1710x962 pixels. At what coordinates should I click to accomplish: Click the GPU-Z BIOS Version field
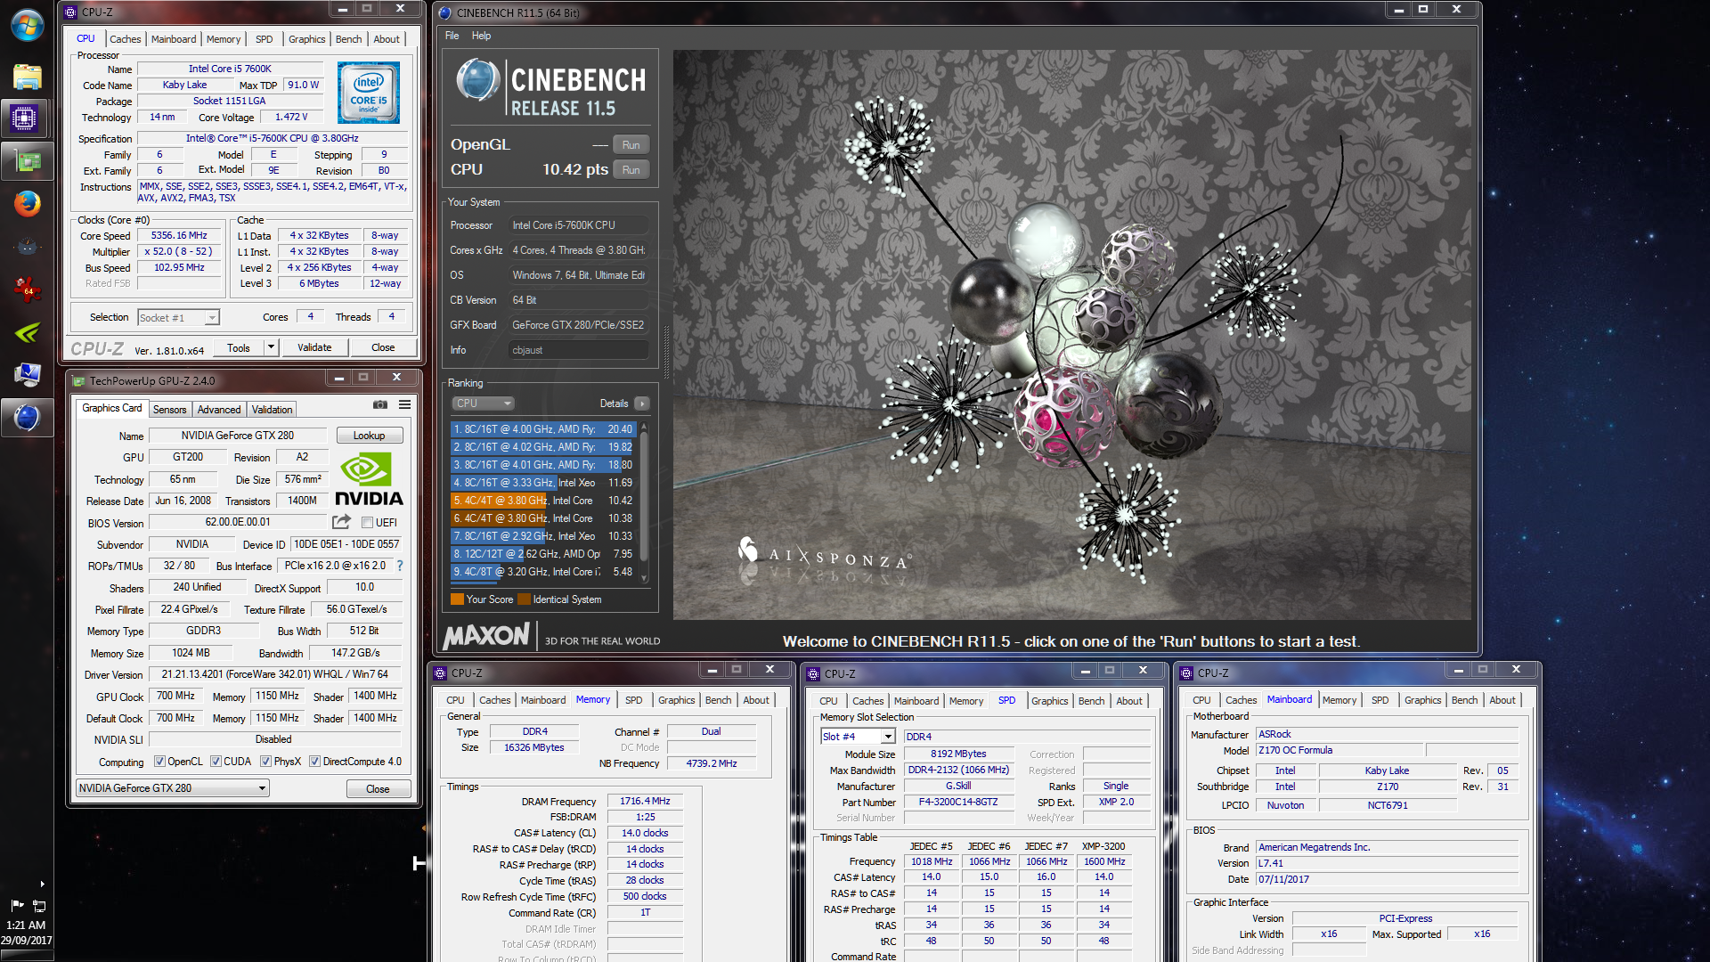click(x=238, y=522)
